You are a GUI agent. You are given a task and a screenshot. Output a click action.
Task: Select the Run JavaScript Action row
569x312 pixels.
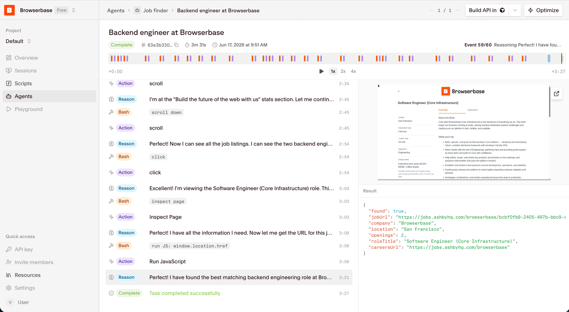(x=229, y=261)
